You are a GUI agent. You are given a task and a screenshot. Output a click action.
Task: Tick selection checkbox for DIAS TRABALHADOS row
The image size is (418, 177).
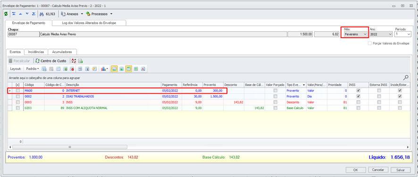point(18,97)
